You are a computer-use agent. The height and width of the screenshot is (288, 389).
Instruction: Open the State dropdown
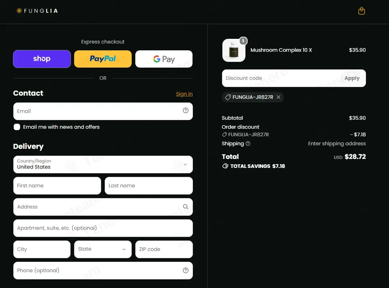click(x=103, y=249)
